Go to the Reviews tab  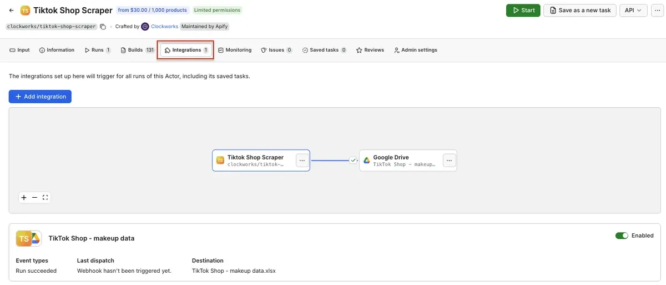pyautogui.click(x=370, y=50)
